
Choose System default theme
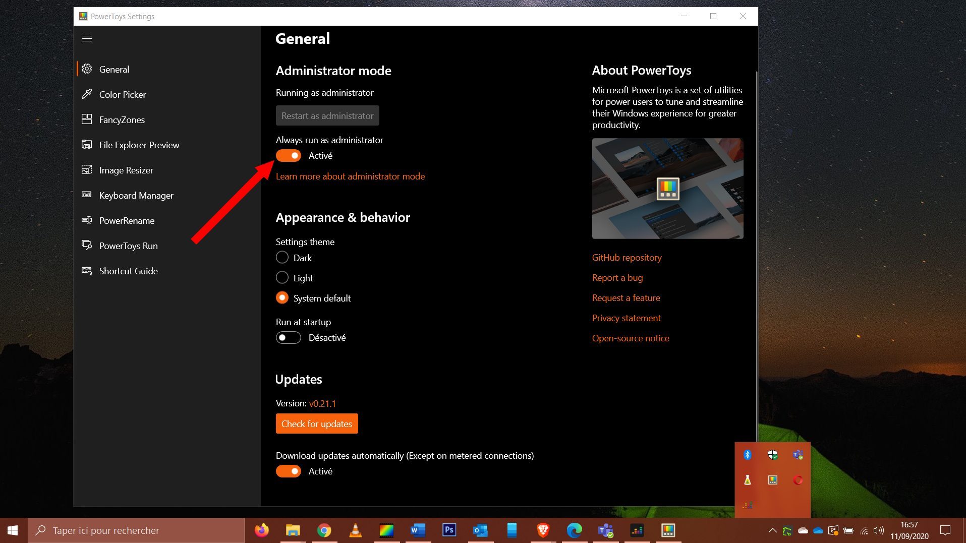[282, 298]
